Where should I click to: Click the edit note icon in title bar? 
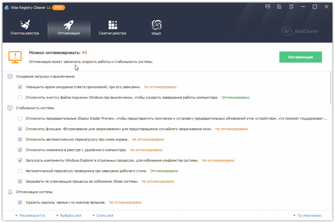[279, 7]
